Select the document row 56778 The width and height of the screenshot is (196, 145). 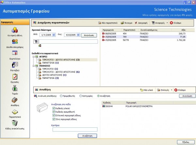coord(144,40)
